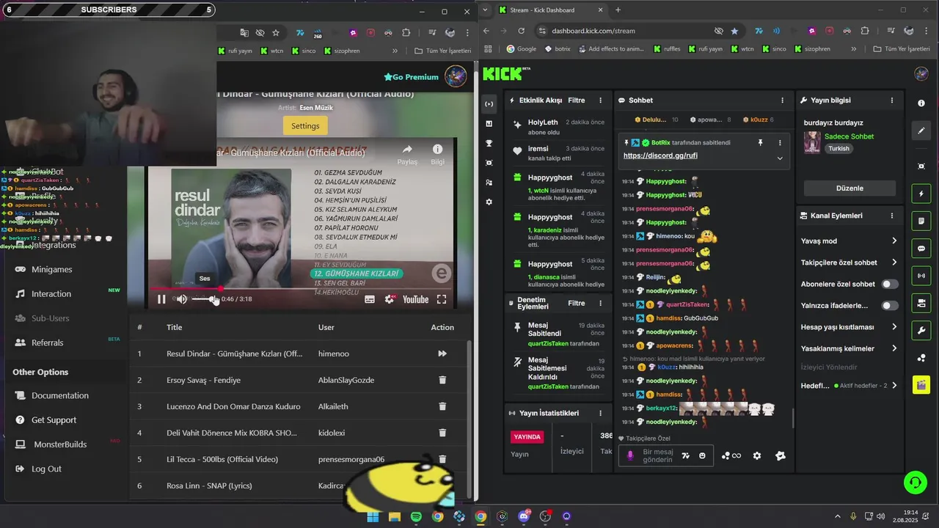Seek on the YouTube red progress bar

tap(301, 289)
